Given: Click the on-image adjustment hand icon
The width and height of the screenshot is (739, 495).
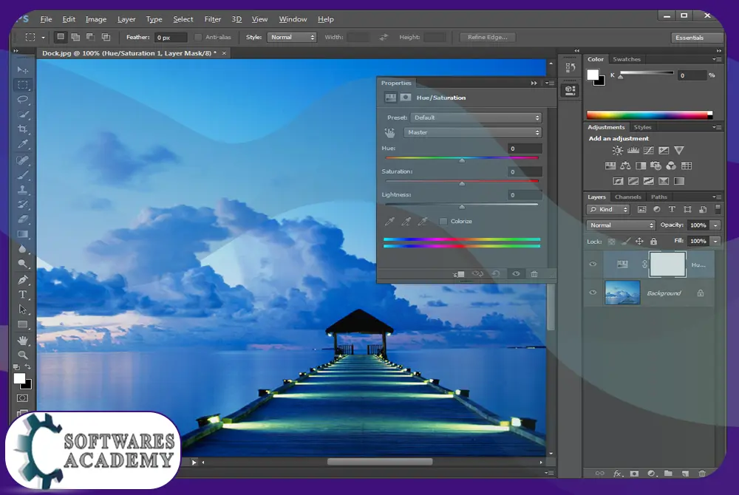Looking at the screenshot, I should [x=389, y=133].
